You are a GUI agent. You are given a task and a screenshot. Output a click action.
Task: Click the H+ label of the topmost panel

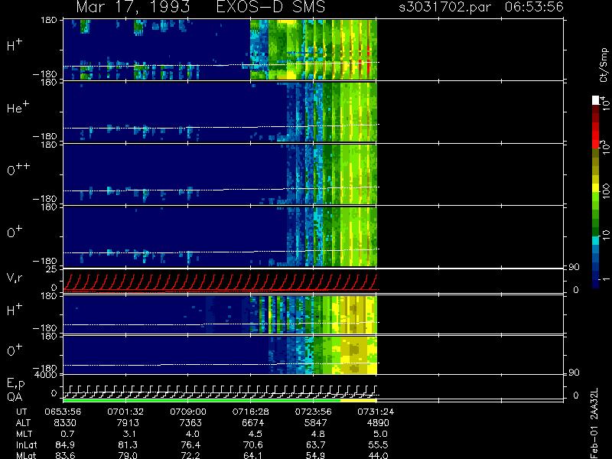(15, 45)
